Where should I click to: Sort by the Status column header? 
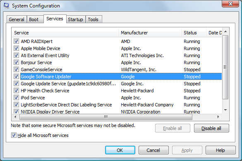[194, 33]
